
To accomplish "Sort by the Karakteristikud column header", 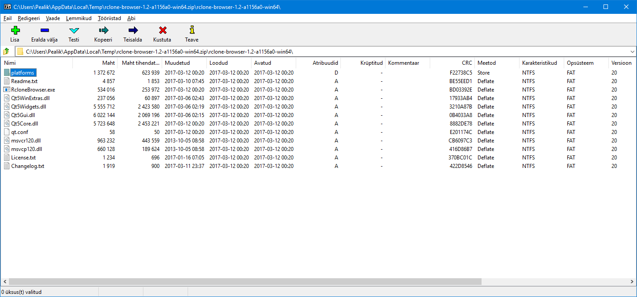I will pos(541,63).
